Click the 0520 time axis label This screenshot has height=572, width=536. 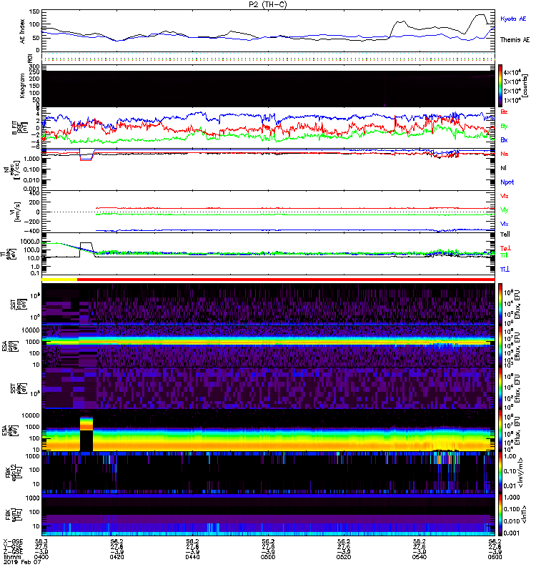click(x=344, y=557)
